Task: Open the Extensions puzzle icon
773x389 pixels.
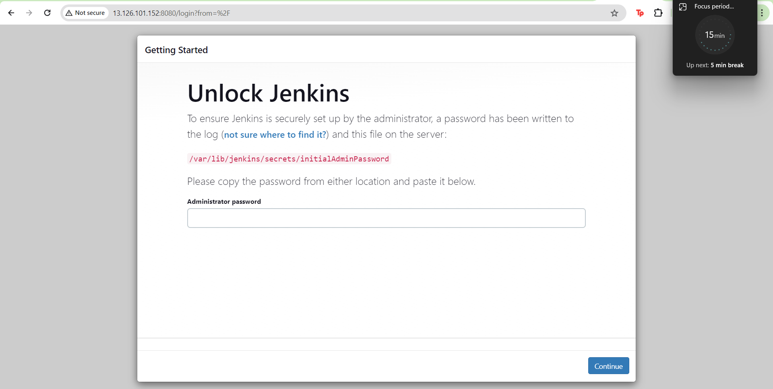Action: (x=658, y=13)
